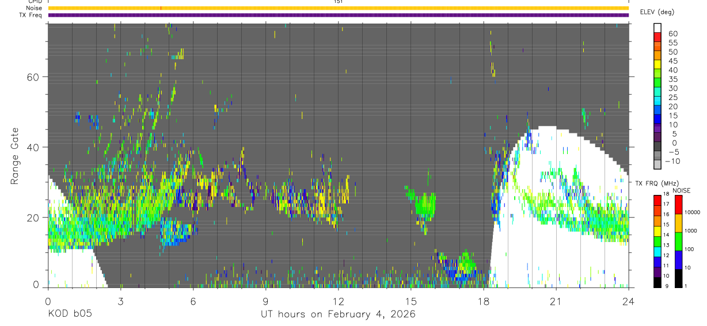Click the "40" tick on the Range Gate axis

[x=33, y=147]
